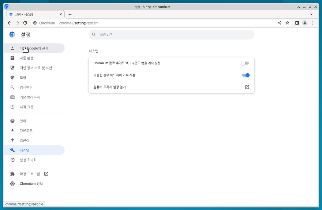
Task: Click the Chromium logo beside 설정 heading
Action: click(12, 34)
